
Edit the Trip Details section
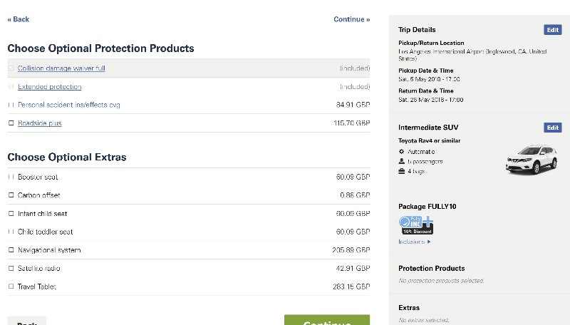tap(551, 30)
